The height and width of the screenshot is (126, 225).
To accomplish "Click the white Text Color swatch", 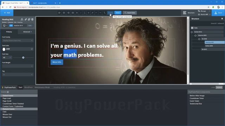I will click(x=4, y=49).
